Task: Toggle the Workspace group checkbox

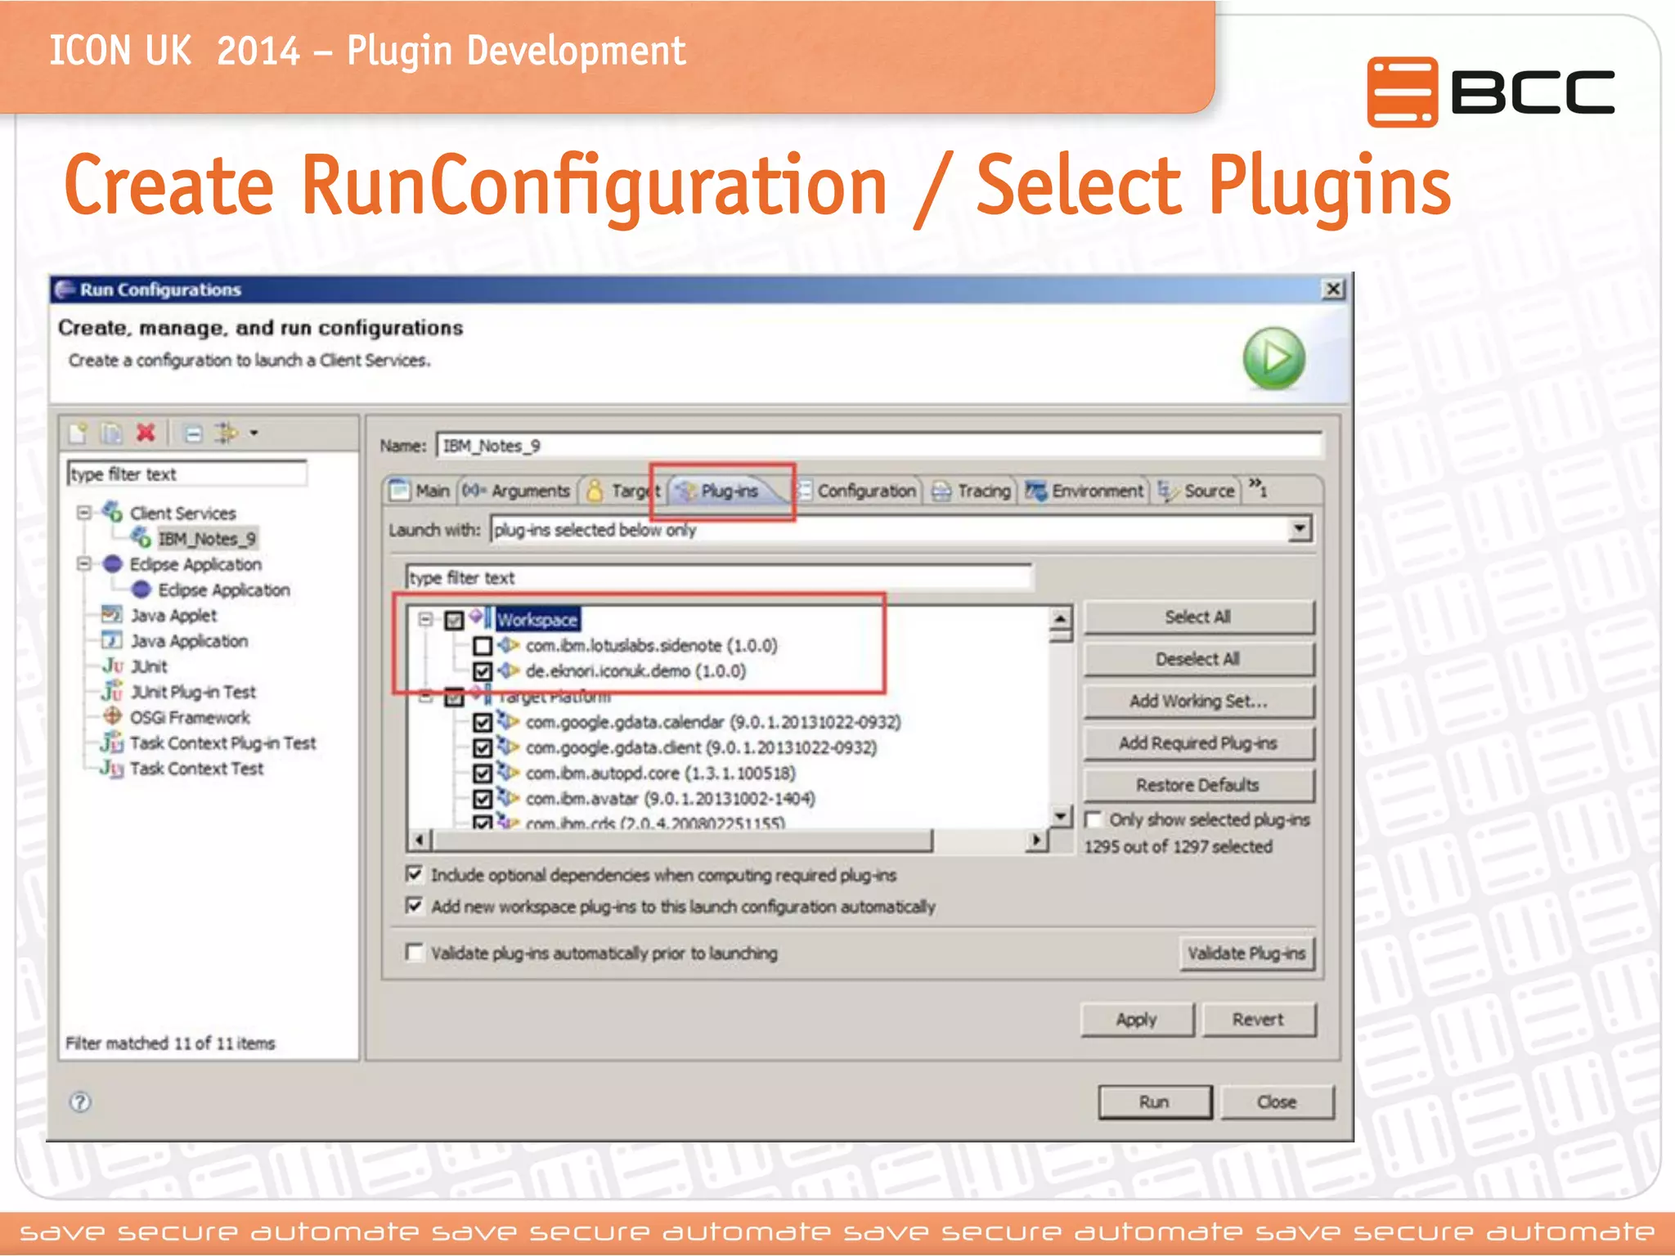Action: coord(455,620)
